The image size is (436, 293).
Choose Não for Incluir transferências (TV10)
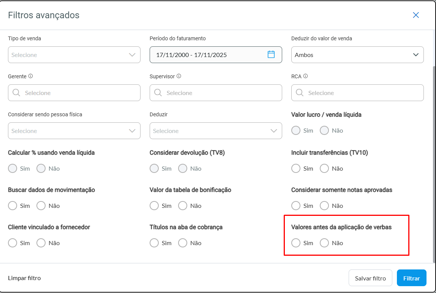(324, 168)
